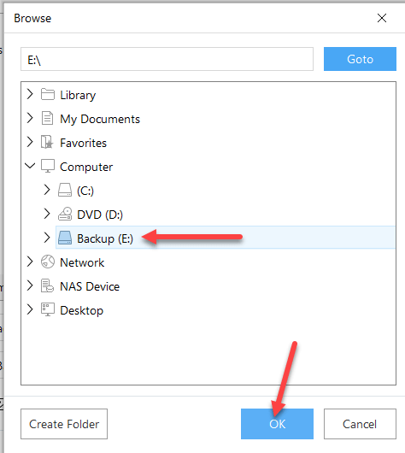Select the NAS Device icon
Image resolution: width=405 pixels, height=453 pixels.
pos(47,285)
